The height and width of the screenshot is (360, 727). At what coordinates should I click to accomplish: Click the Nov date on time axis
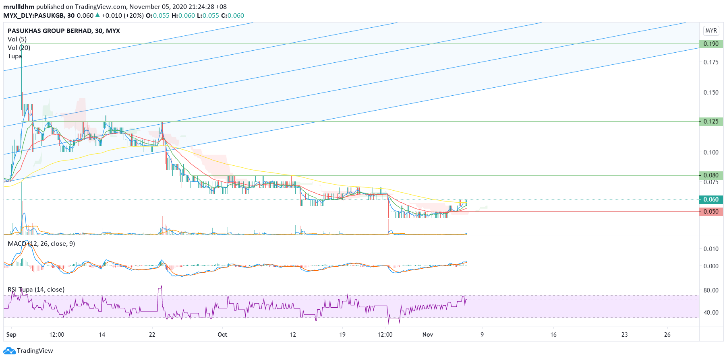point(428,335)
